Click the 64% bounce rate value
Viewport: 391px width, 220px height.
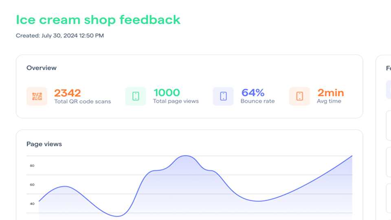pyautogui.click(x=253, y=93)
